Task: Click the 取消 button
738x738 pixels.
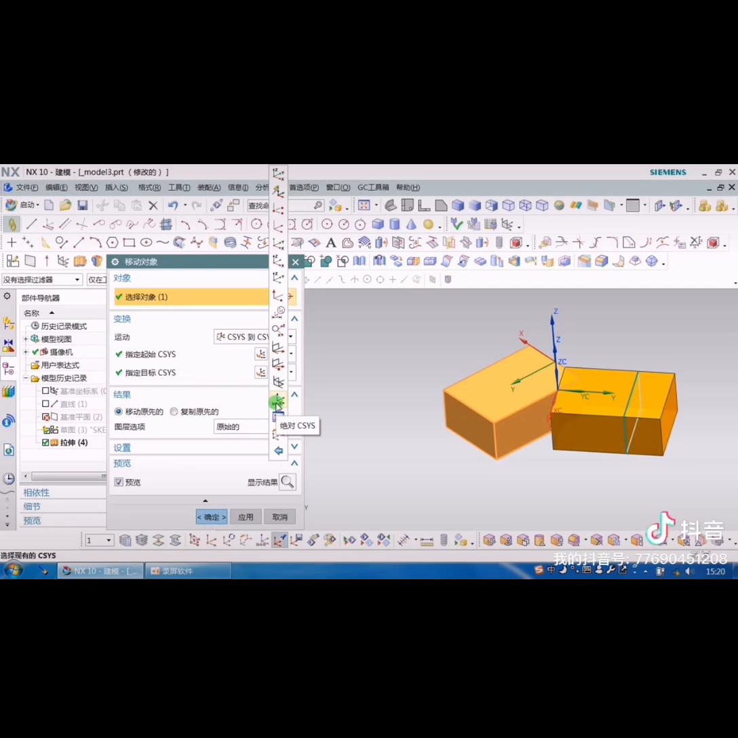Action: 279,517
